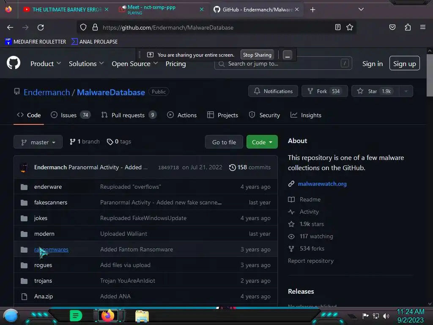The height and width of the screenshot is (325, 433).
Task: Click the site security padlock icon
Action: [95, 28]
